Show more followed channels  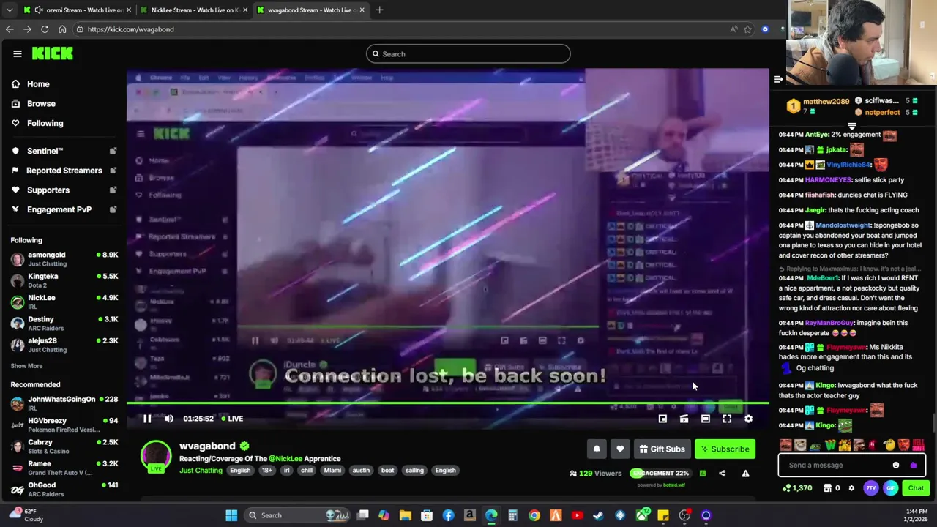click(26, 366)
